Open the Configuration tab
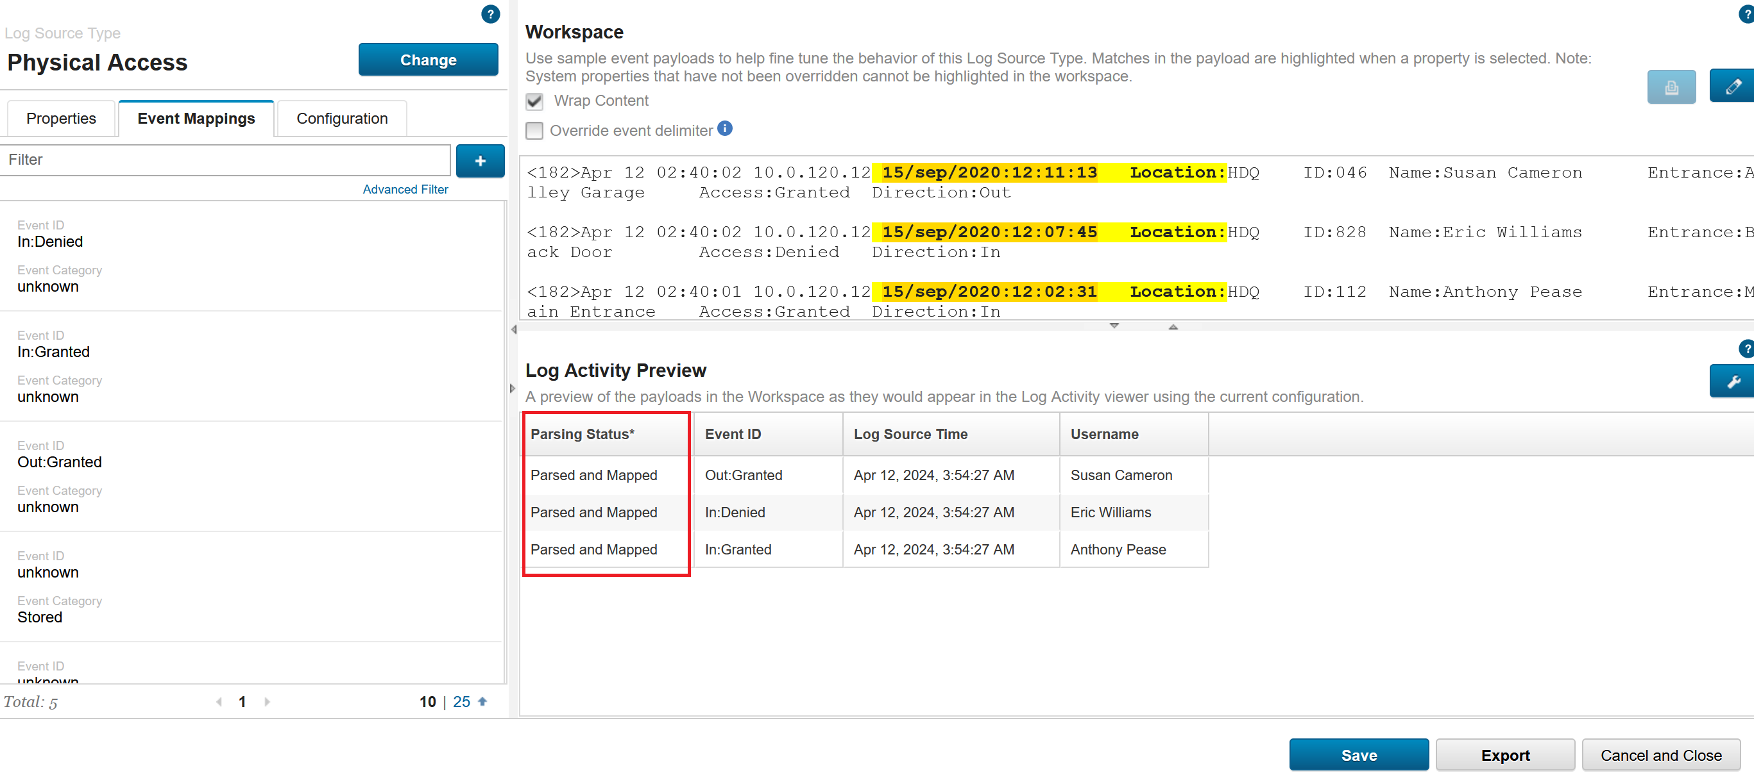The width and height of the screenshot is (1754, 782). pos(342,119)
